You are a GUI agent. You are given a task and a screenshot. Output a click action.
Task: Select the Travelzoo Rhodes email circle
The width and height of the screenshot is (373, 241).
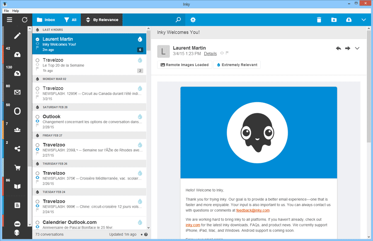coord(37,145)
